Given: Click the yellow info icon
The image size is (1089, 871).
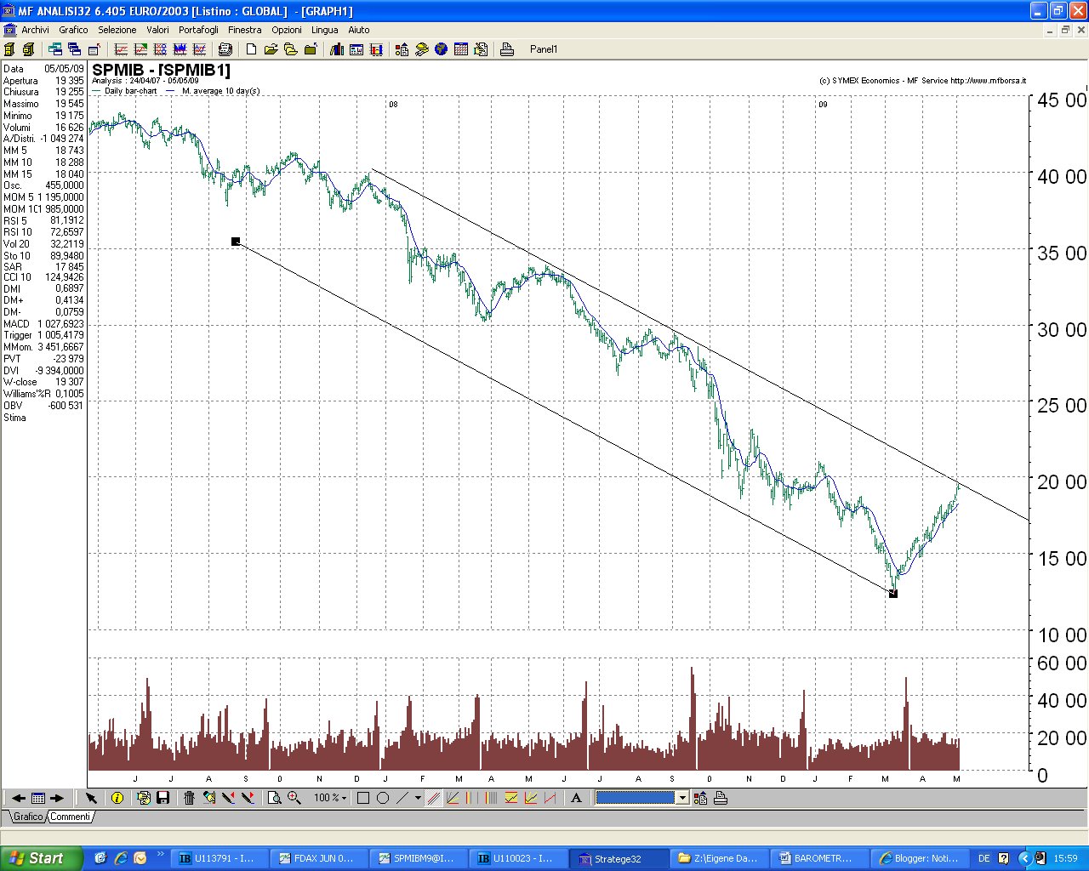Looking at the screenshot, I should 117,798.
